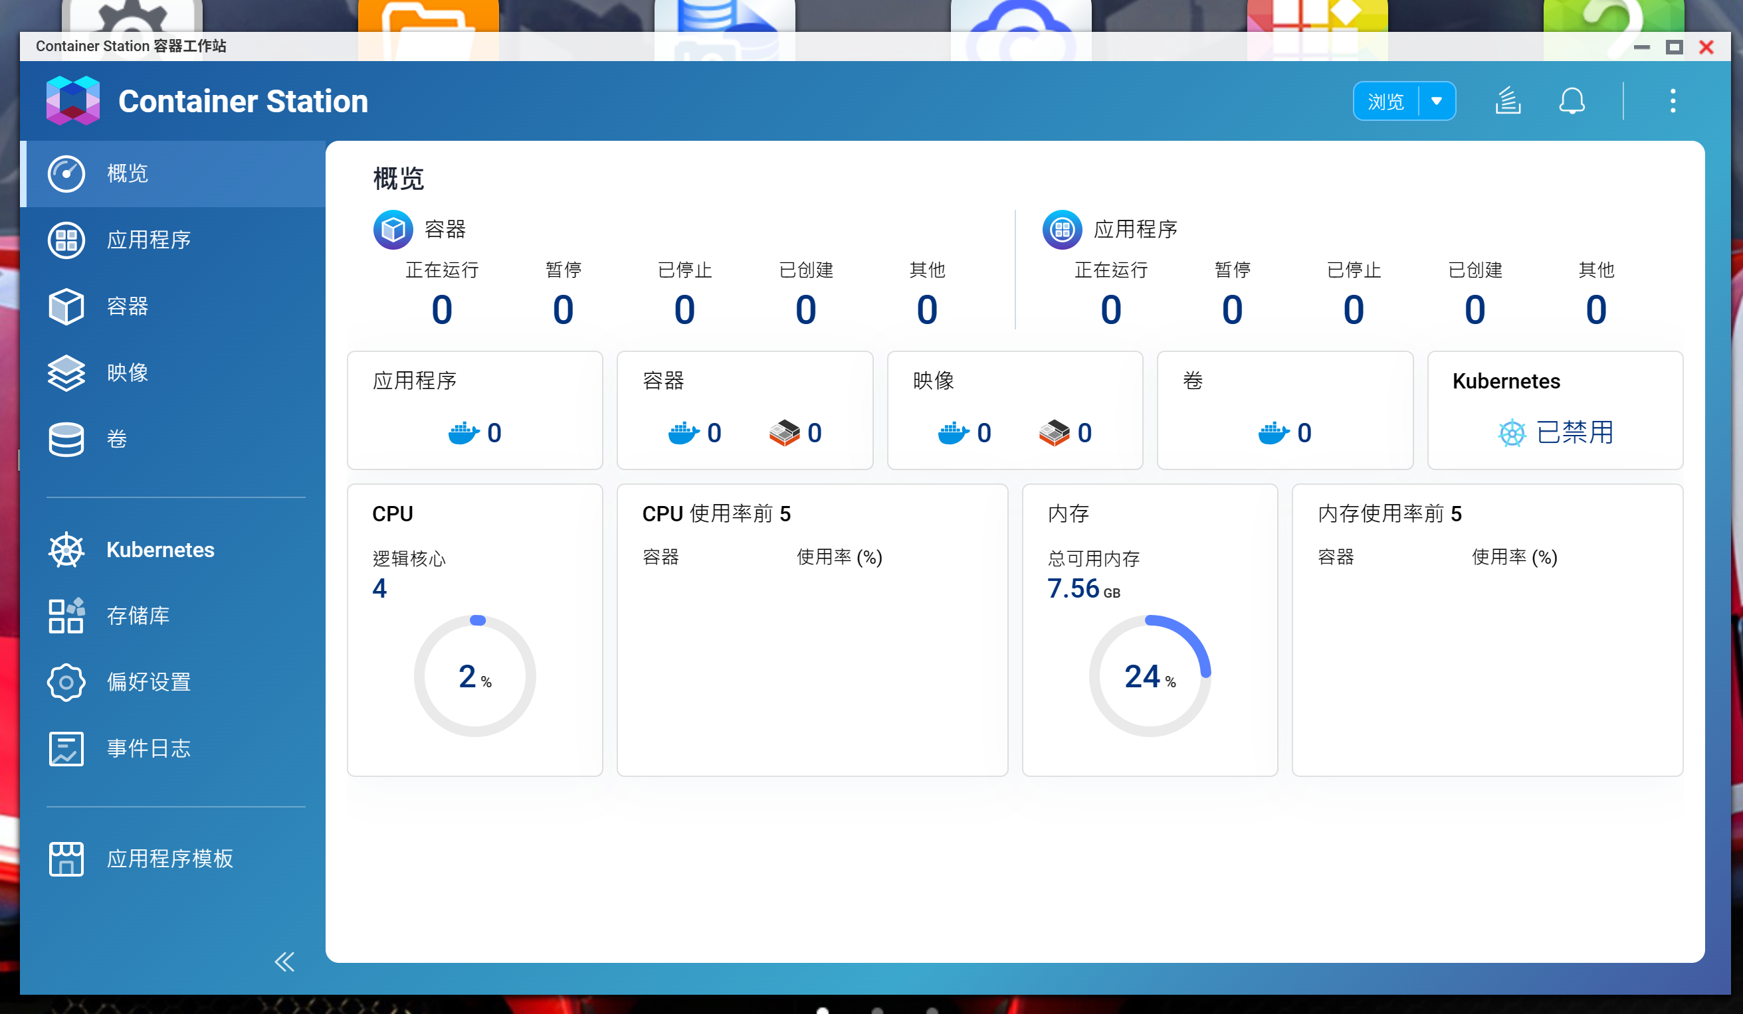Click Docker whale icon in 容器 card
Image resolution: width=1743 pixels, height=1014 pixels.
[x=683, y=433]
